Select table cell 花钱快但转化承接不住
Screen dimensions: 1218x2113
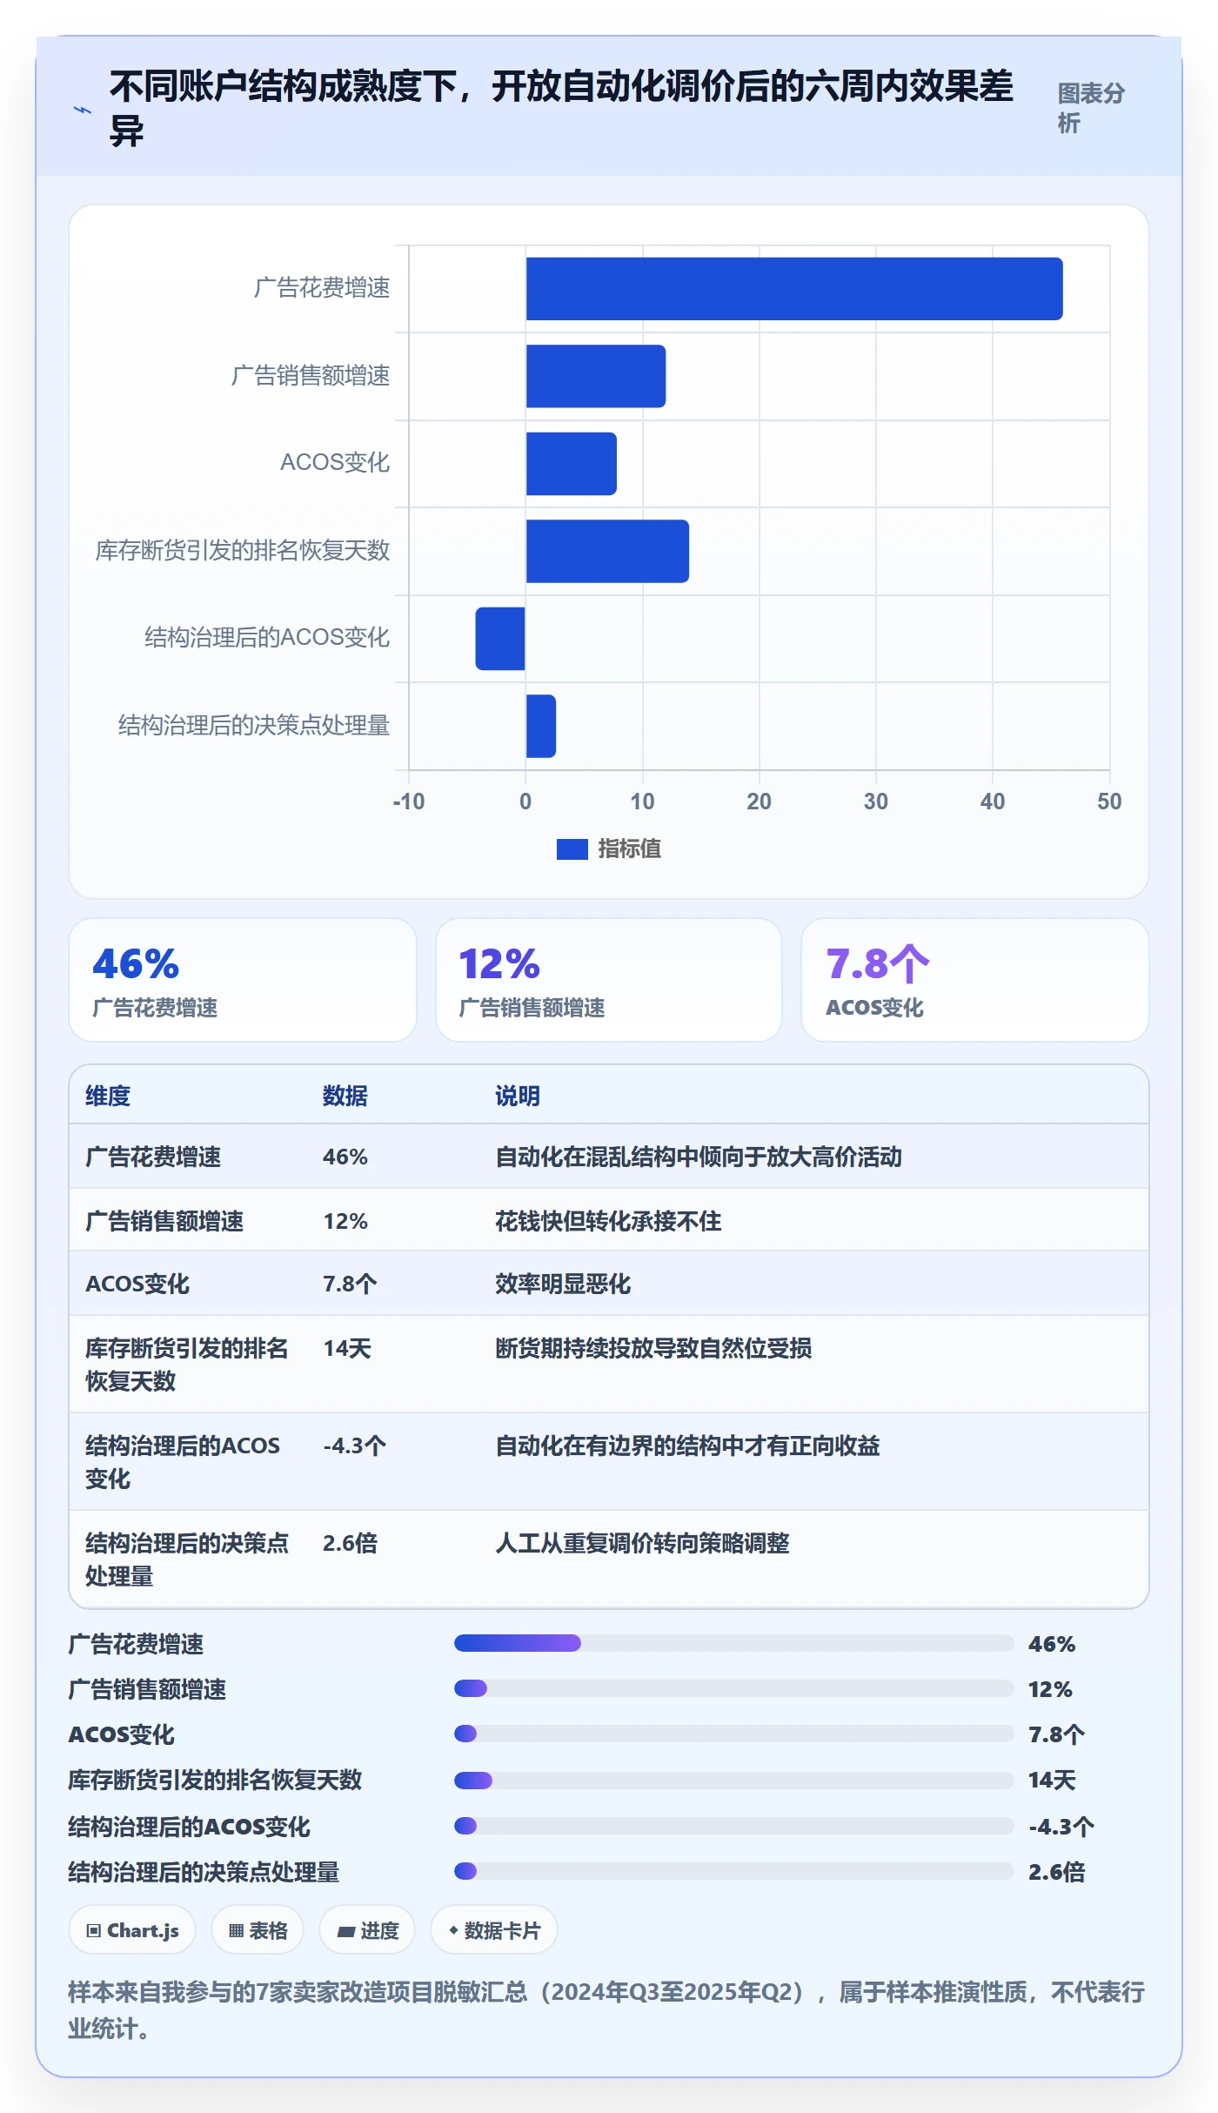point(608,1221)
